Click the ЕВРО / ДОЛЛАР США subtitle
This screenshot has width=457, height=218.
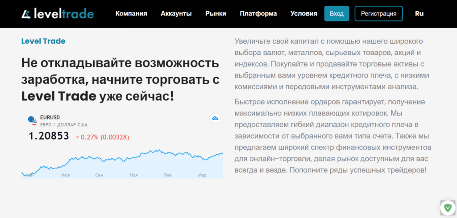tap(64, 125)
